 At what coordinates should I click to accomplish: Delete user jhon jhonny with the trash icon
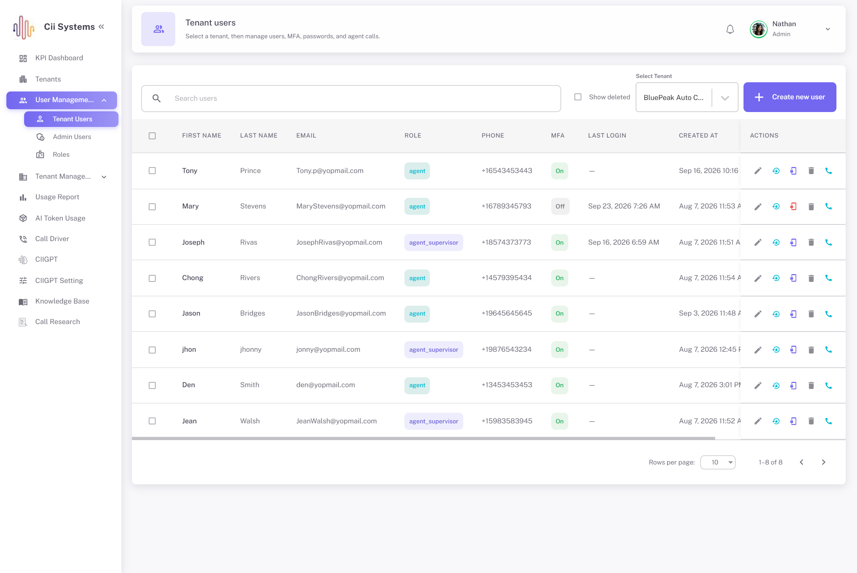tap(811, 350)
